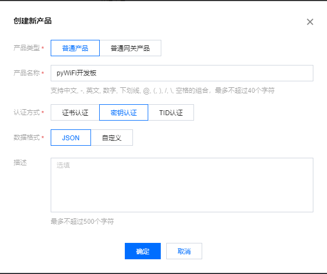
Task: Click the 描述 label
Action: [20, 163]
